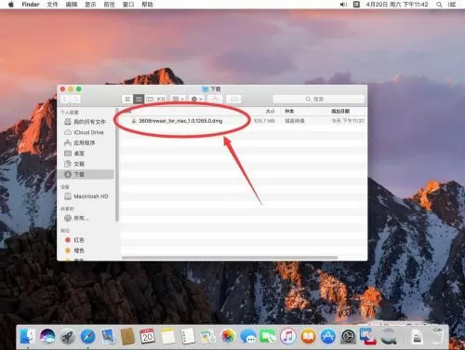Click the horizontal scrollbar of file list
Viewport: 465px width, 350px height.
pos(230,257)
